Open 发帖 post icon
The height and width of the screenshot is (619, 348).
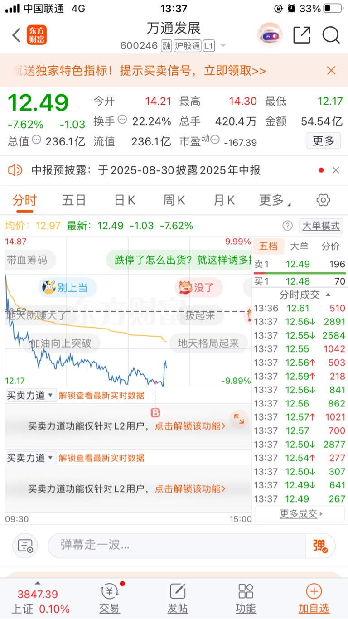[178, 598]
